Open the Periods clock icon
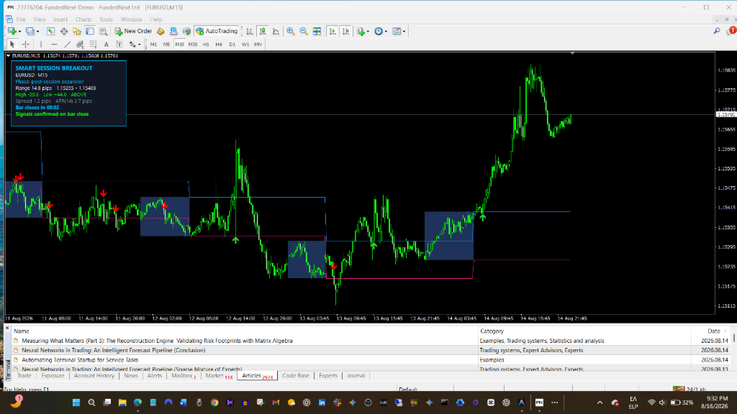The width and height of the screenshot is (737, 414). 379,32
